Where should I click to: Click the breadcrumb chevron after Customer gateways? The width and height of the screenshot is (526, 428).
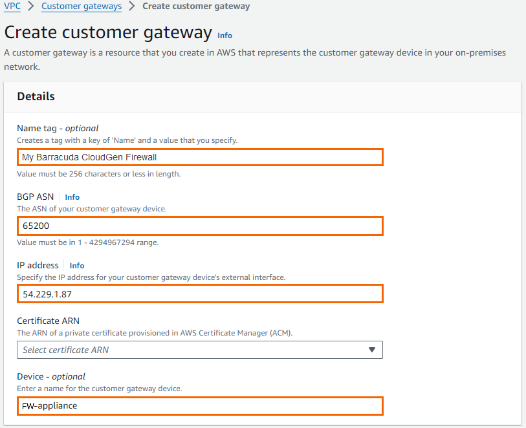tap(132, 6)
